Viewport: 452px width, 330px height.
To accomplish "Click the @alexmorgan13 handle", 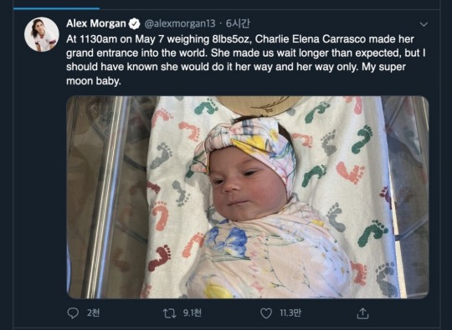I will click(180, 23).
